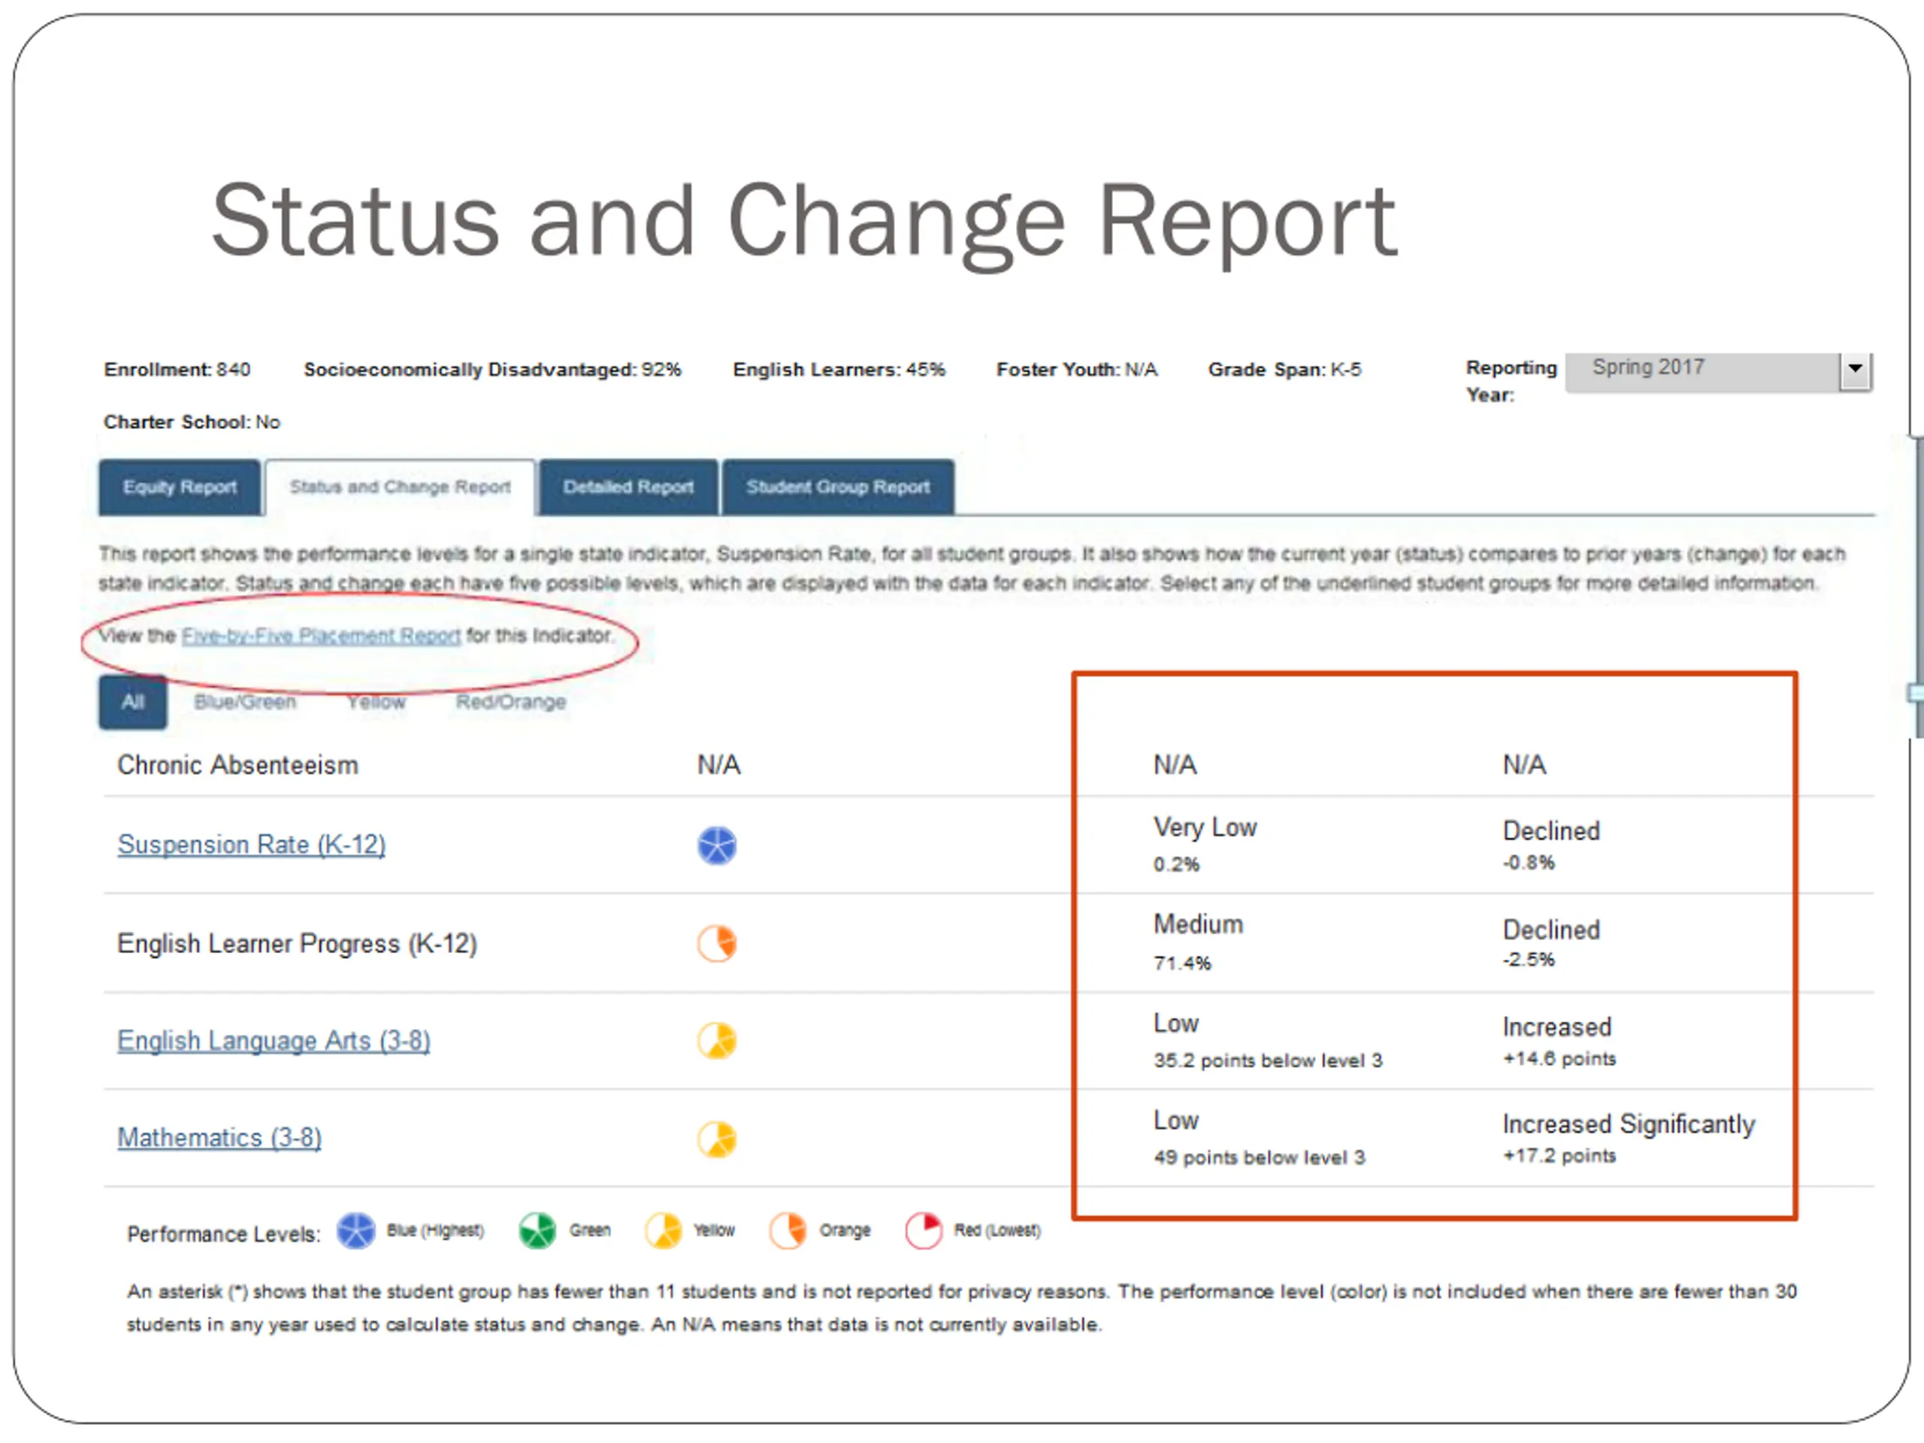Open the Five-by-Five Placement Report link
This screenshot has width=1924, height=1443.
click(320, 636)
